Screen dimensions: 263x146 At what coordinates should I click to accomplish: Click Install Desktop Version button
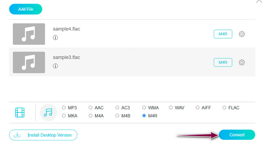coord(43,135)
